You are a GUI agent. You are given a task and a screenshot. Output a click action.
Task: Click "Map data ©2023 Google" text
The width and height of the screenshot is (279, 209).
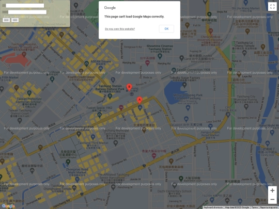[237, 207]
